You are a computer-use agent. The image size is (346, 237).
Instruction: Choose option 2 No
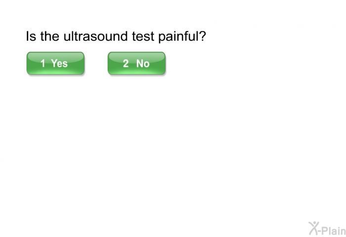(x=136, y=63)
